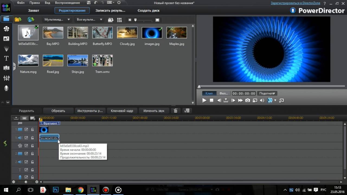Open the PiP Objects Room in the sidebar
The width and height of the screenshot is (347, 195).
tap(6, 39)
